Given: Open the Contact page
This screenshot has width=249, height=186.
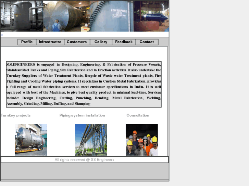Looking at the screenshot, I should pos(147,42).
